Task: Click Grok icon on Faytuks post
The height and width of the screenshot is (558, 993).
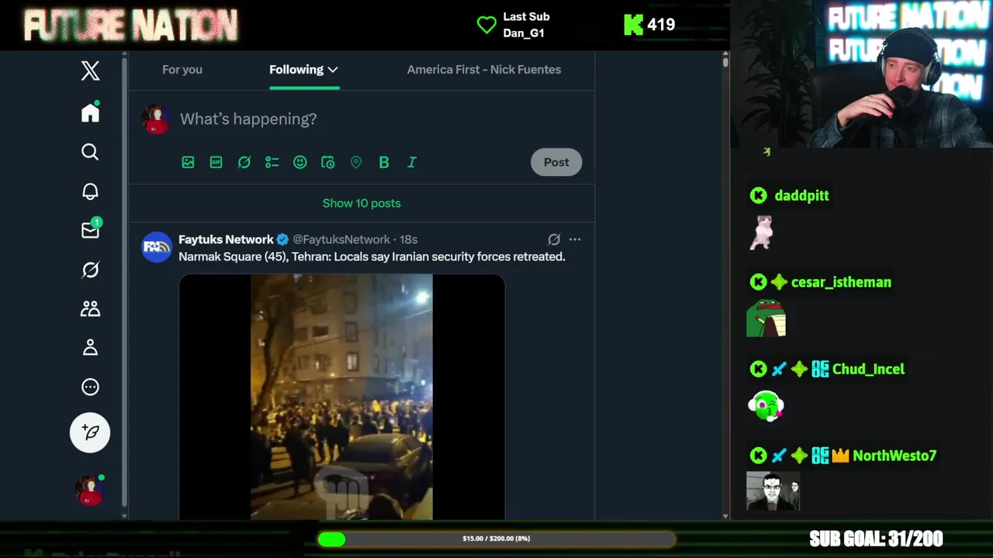Action: (x=554, y=239)
